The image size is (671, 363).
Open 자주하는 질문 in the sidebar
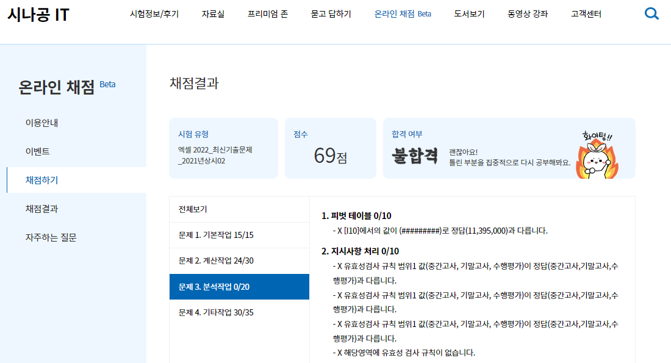(51, 237)
